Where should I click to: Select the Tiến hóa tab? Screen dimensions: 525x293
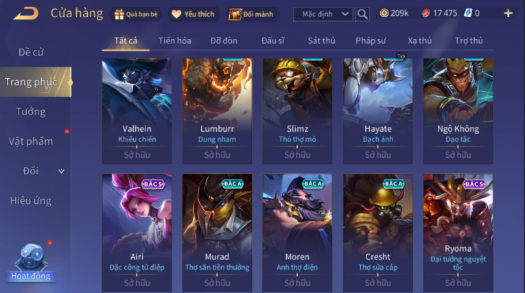[175, 41]
